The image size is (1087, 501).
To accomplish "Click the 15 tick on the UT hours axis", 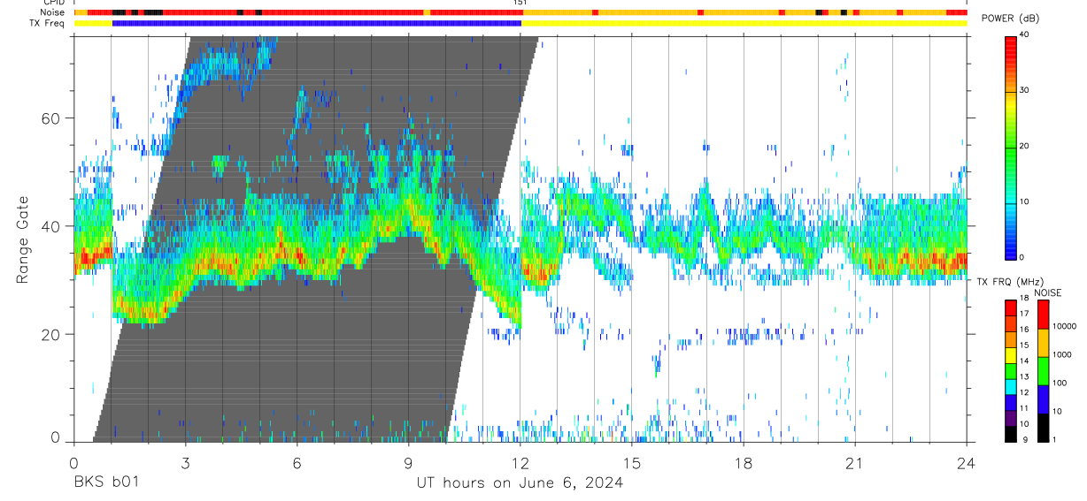I will click(632, 462).
